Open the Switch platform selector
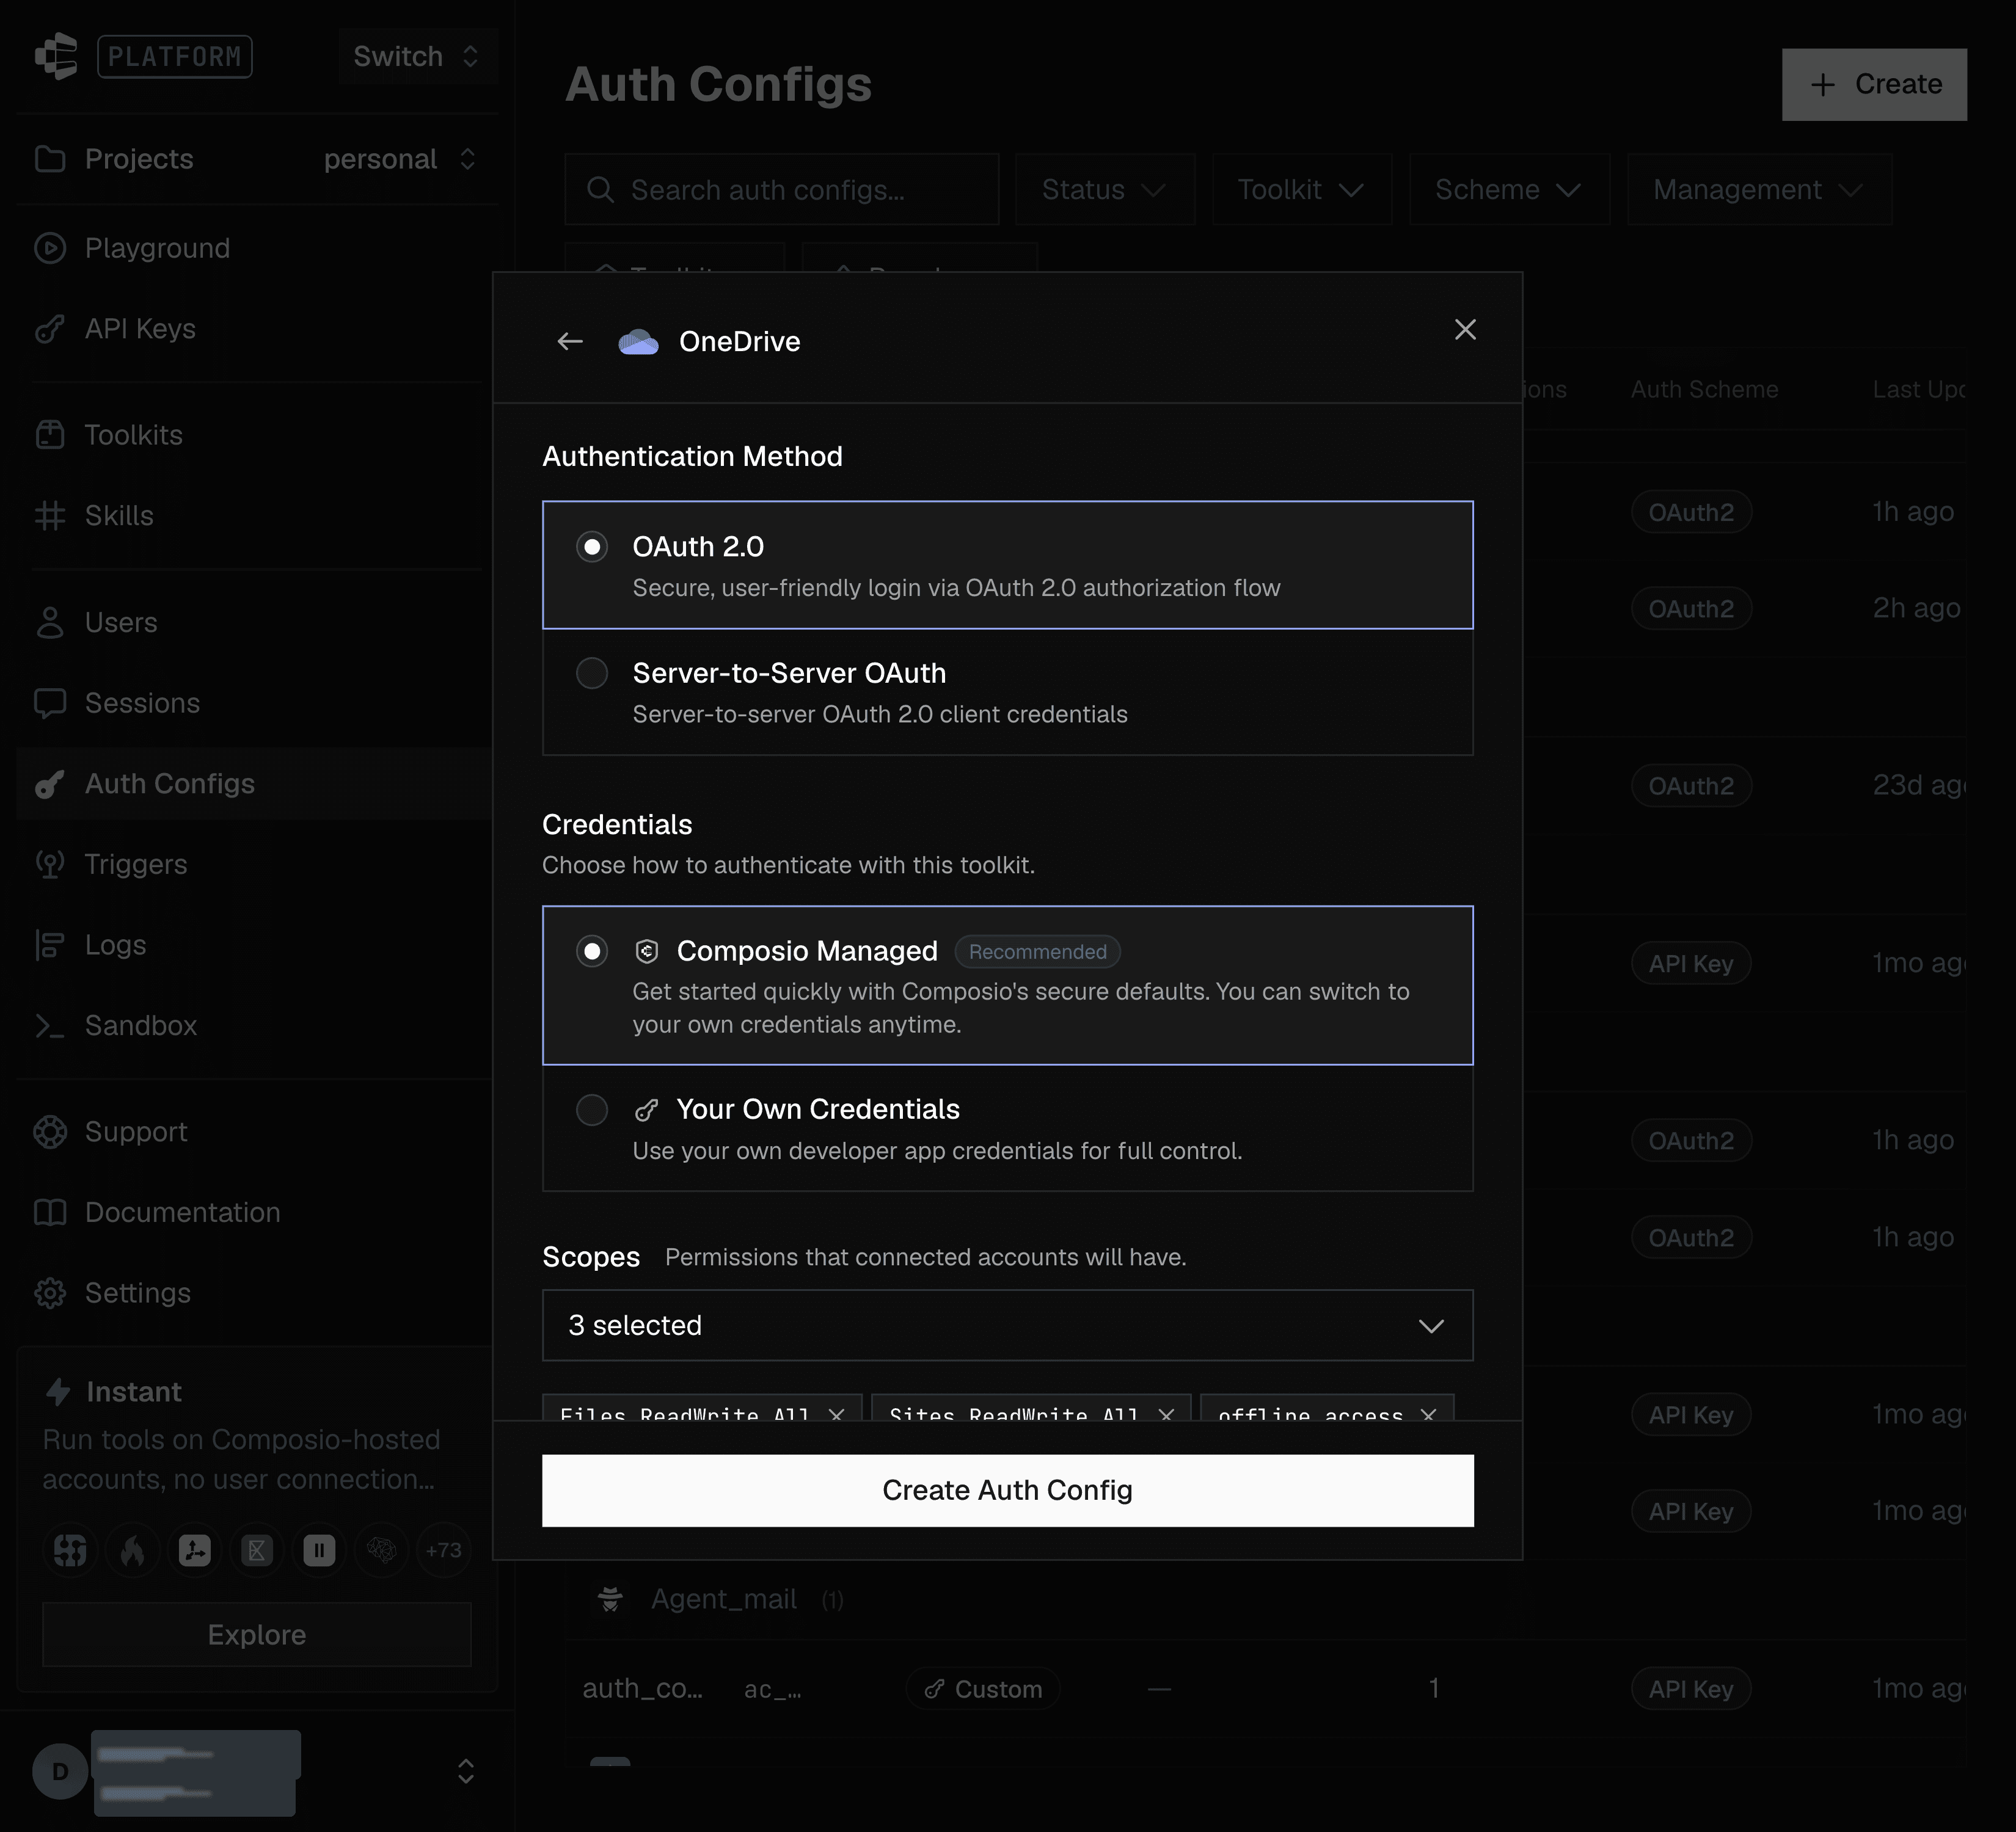 (x=417, y=56)
